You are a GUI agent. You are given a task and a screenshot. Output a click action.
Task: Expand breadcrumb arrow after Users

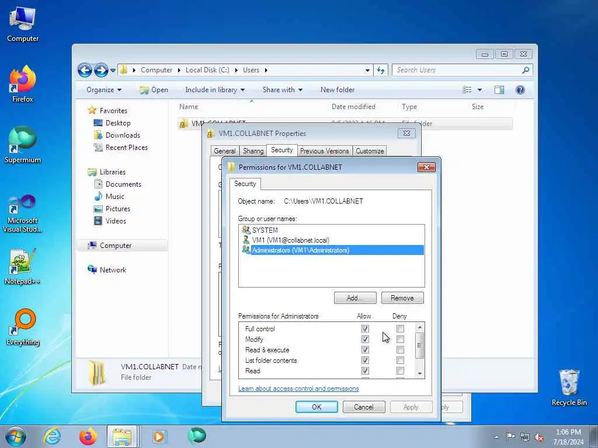(x=266, y=70)
